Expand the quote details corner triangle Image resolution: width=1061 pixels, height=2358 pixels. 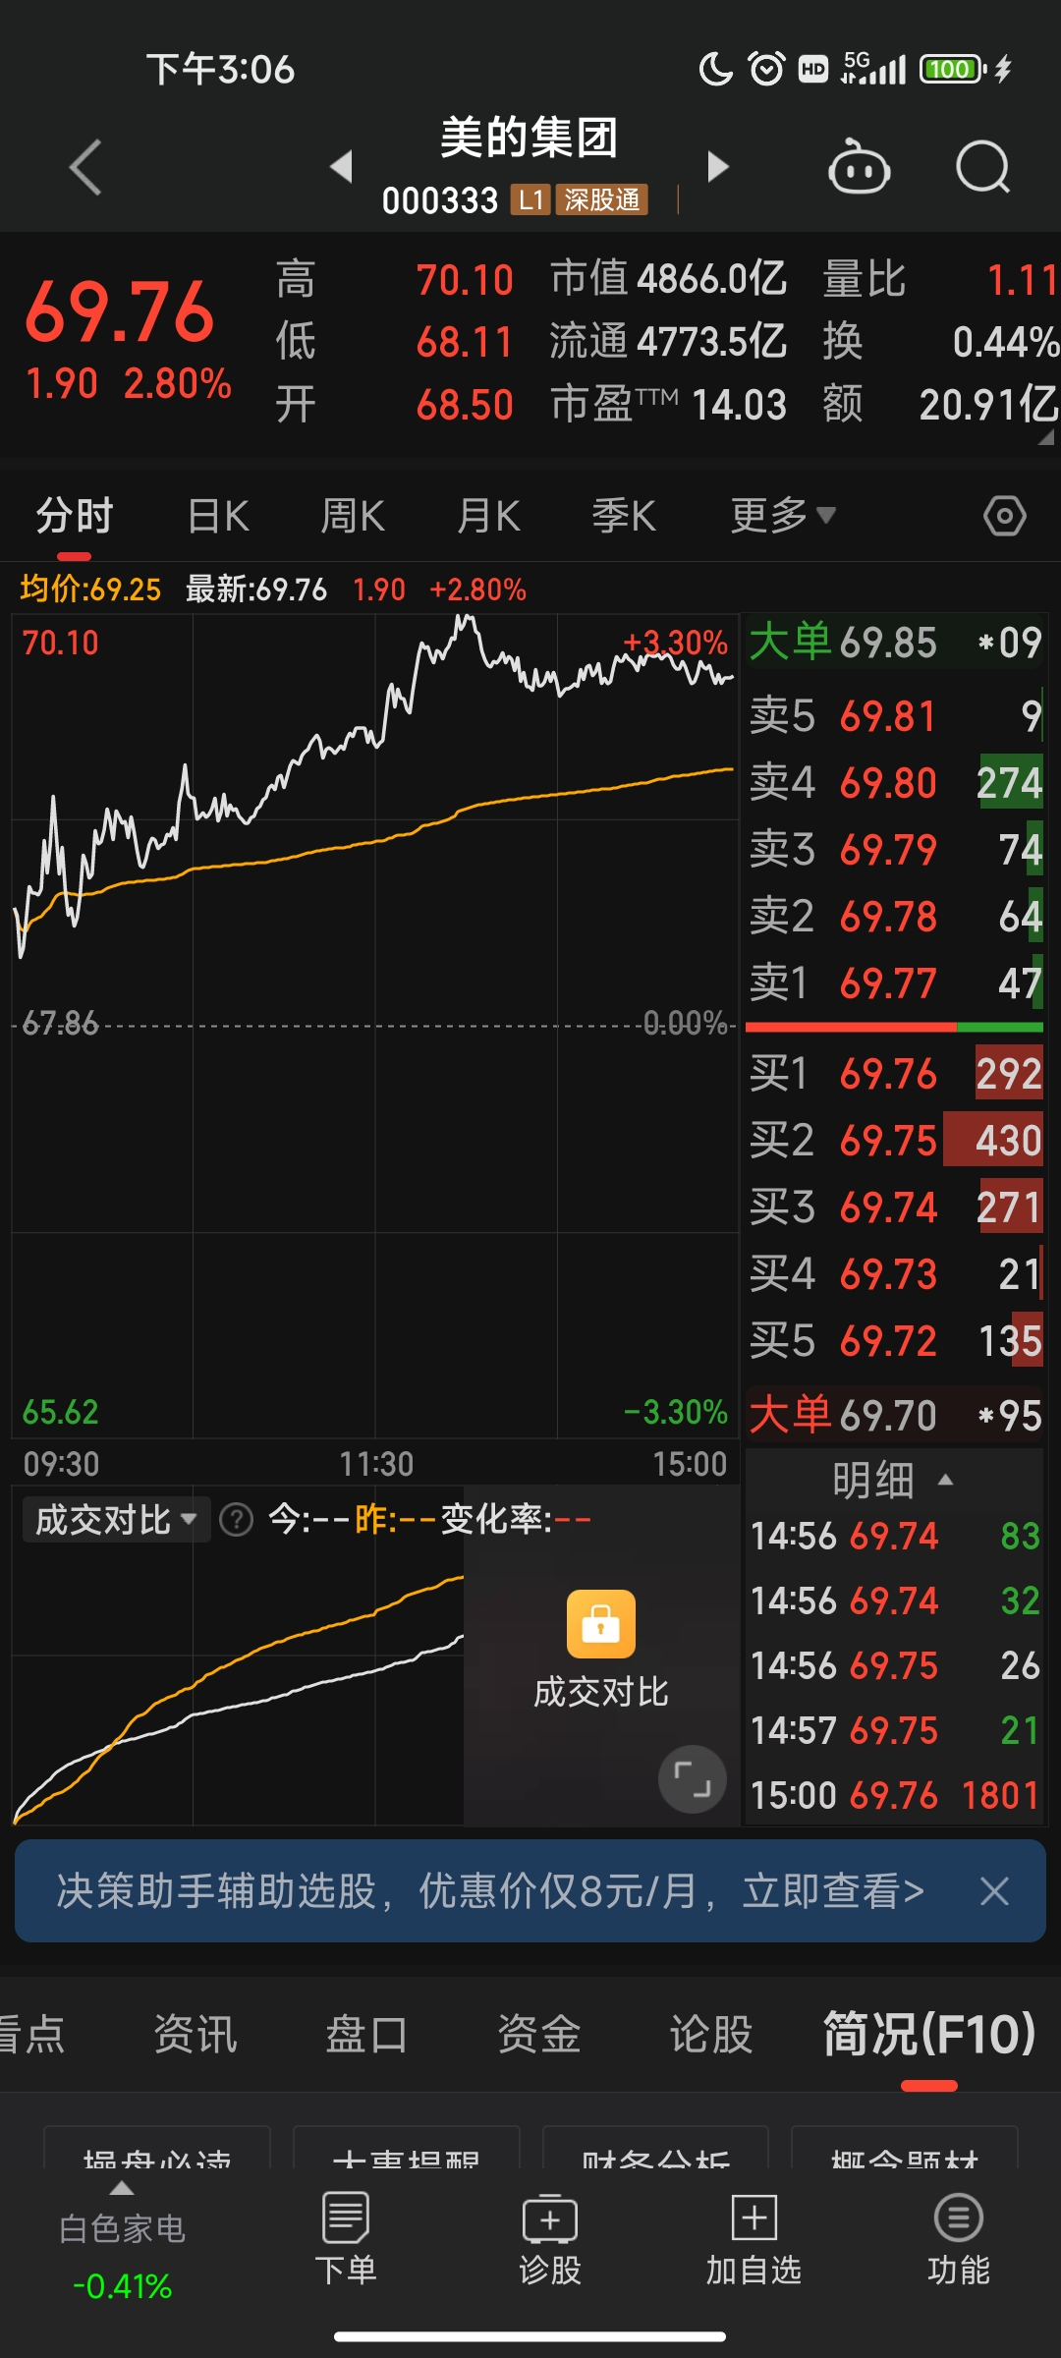(1046, 437)
